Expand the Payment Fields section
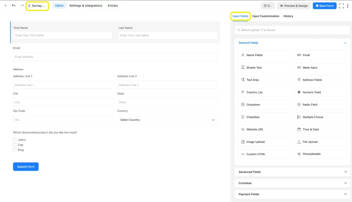The width and height of the screenshot is (352, 202). coord(292,194)
